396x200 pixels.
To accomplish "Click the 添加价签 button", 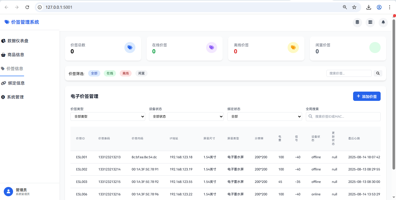I will click(367, 97).
